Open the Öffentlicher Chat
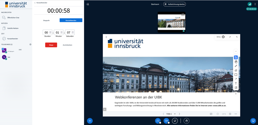The height and width of the screenshot is (125, 258). tap(11, 18)
